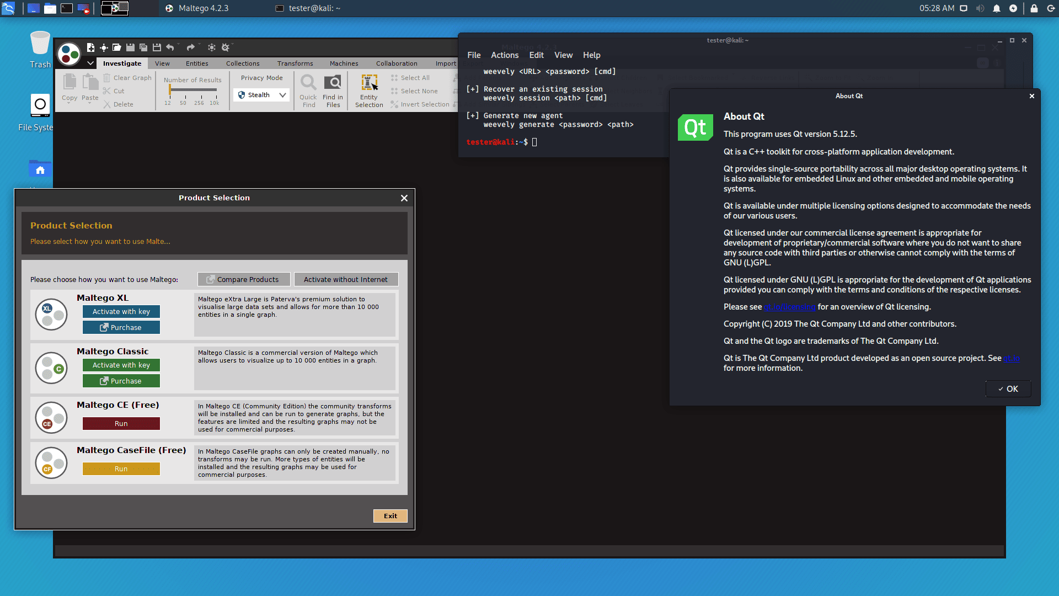The height and width of the screenshot is (596, 1059).
Task: Click the Redo arrow icon
Action: [190, 47]
